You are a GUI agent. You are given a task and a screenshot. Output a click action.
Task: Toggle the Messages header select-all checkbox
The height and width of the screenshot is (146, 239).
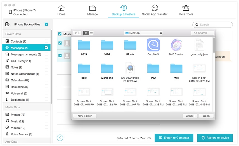click(60, 34)
